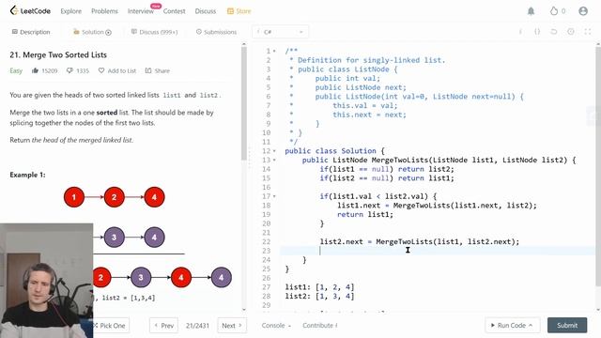
Task: Click the text 'list2: [1, 3, 4]' in editor
Action: [319, 297]
